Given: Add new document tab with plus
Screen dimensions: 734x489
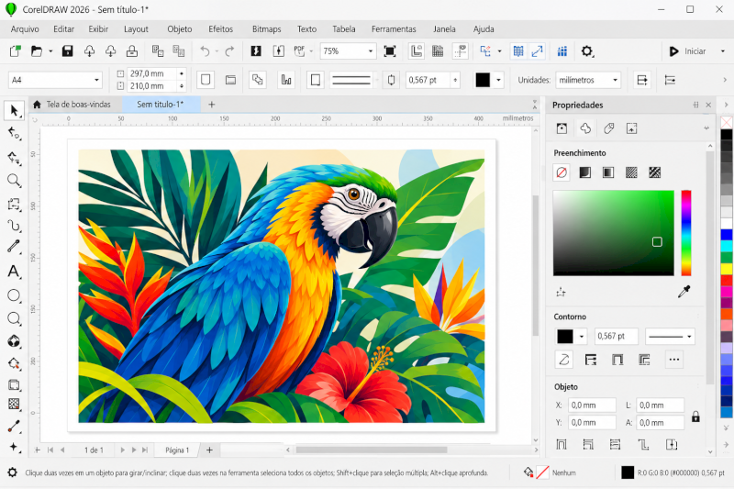Looking at the screenshot, I should 212,105.
